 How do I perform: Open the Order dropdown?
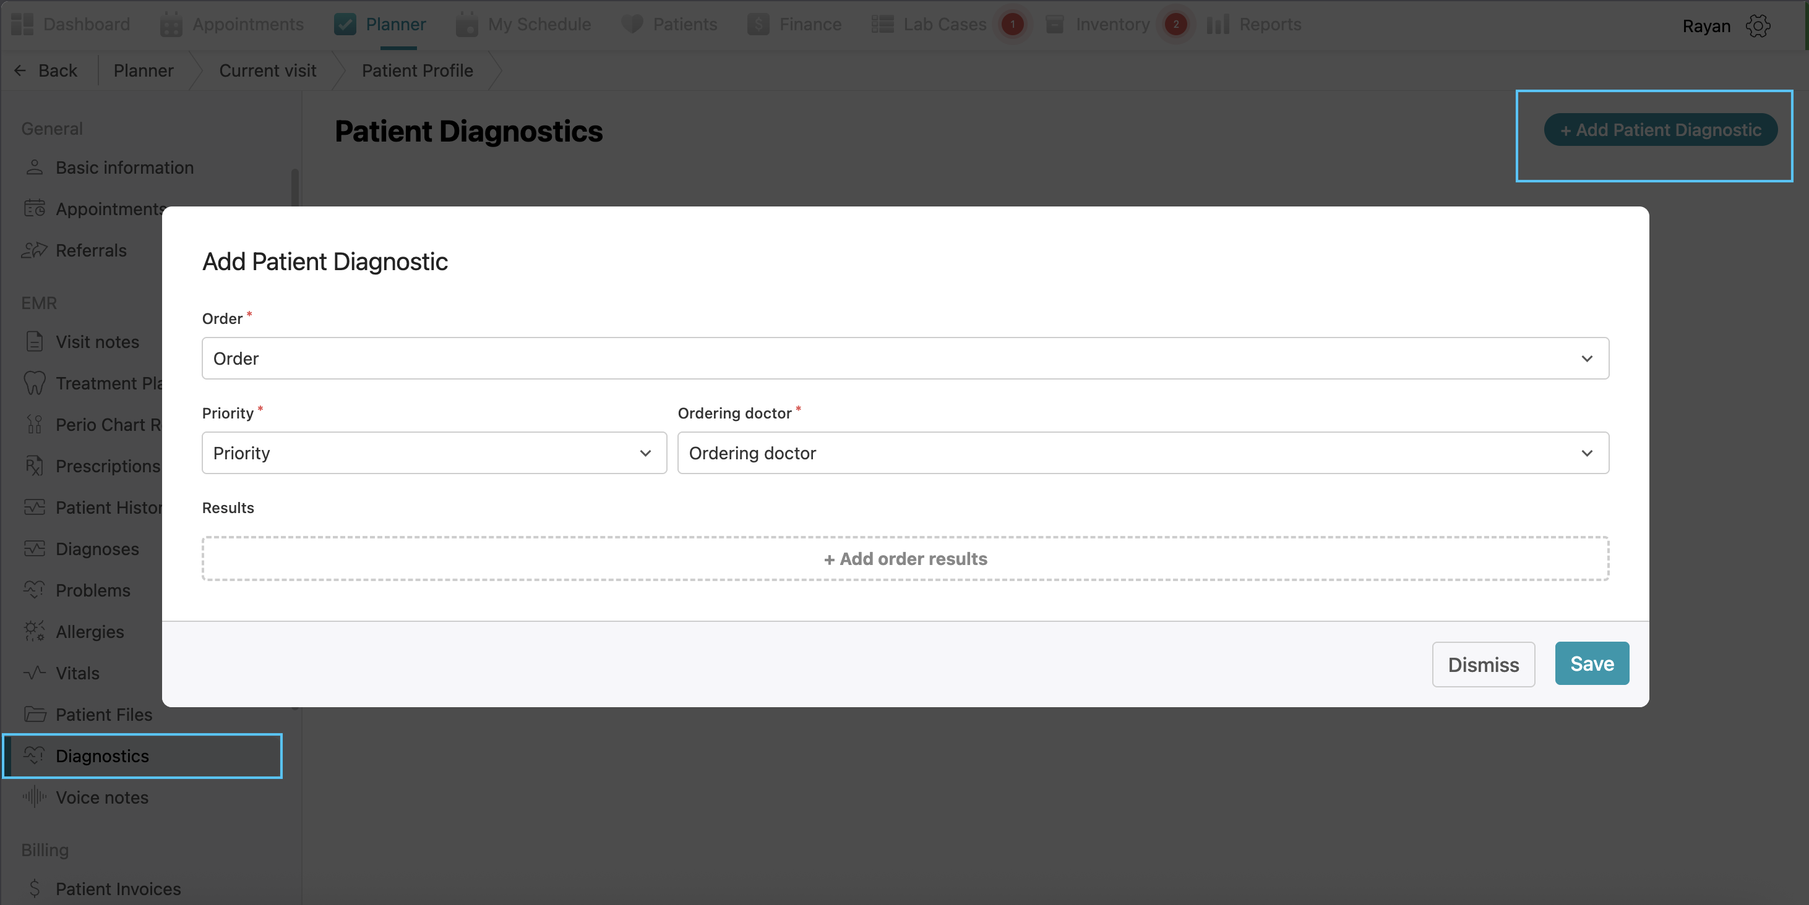[904, 359]
